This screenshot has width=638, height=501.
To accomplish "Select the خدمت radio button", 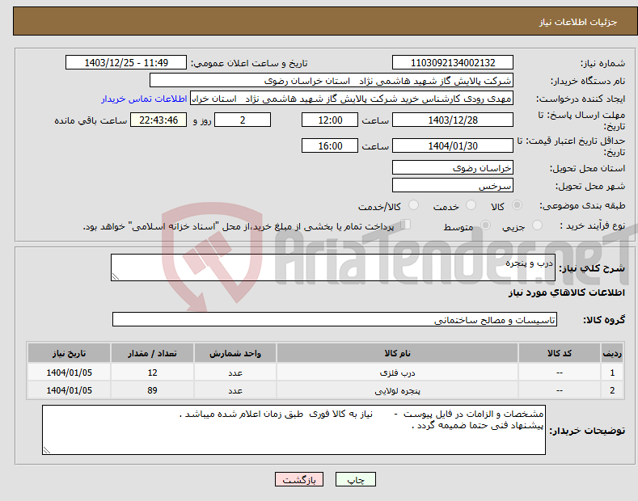I will coord(471,205).
